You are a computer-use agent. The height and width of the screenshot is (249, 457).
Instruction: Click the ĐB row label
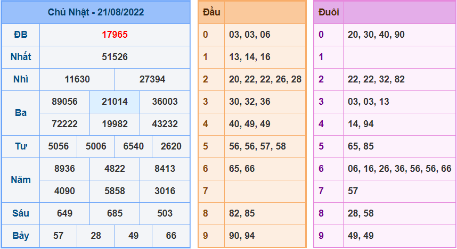[x=21, y=35]
